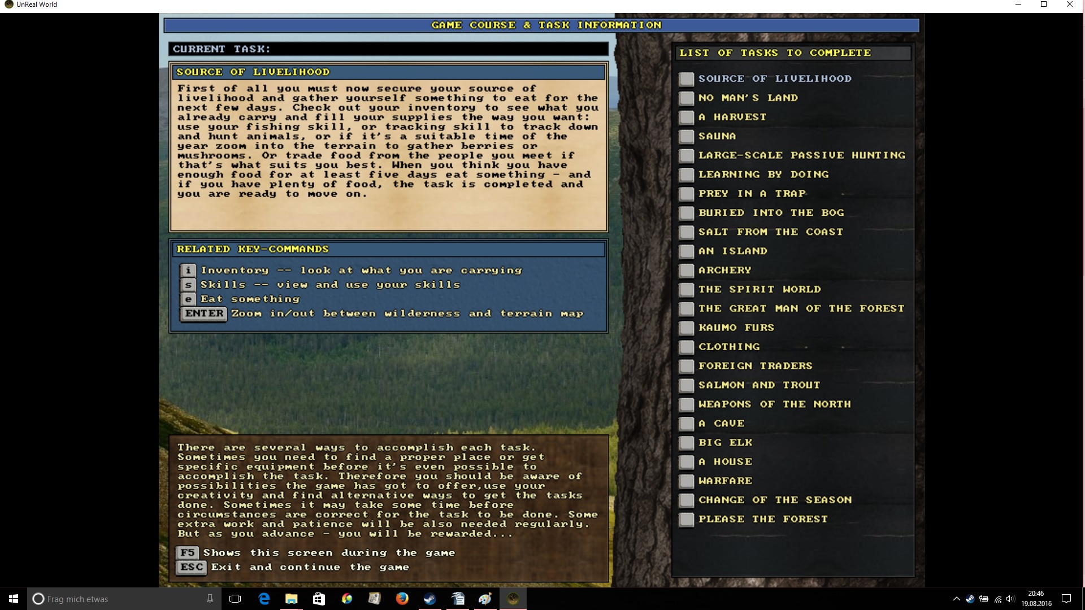Screen dimensions: 1085x610
Task: Select the 'Warfare' task
Action: point(726,482)
